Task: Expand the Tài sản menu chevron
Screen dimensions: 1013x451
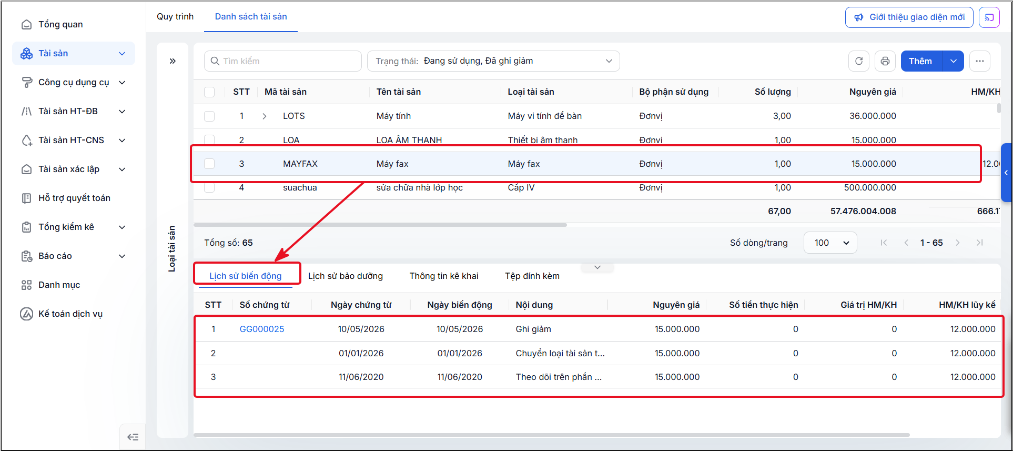Action: point(122,54)
